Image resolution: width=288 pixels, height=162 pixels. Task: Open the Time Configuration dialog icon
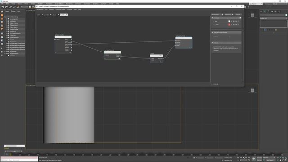click(x=249, y=160)
